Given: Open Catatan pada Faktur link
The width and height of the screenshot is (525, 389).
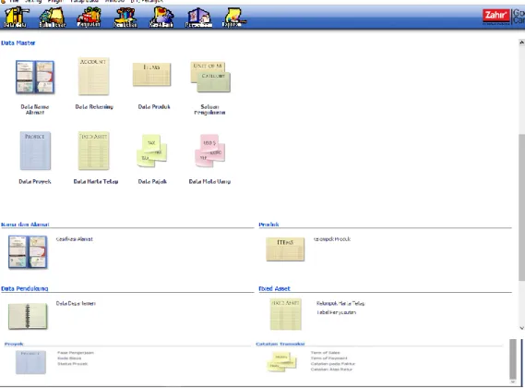Looking at the screenshot, I should click(332, 363).
